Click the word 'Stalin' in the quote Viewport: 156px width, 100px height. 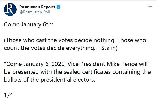click(108, 48)
